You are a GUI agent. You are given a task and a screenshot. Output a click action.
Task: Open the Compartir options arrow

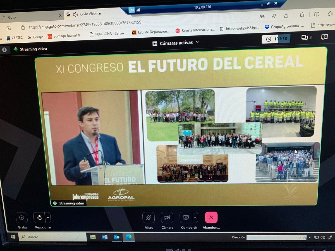point(195,217)
